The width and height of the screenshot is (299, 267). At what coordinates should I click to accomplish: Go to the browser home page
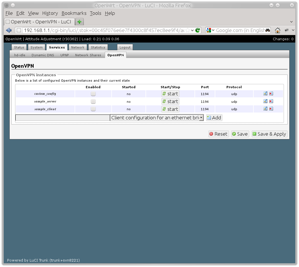[x=277, y=30]
